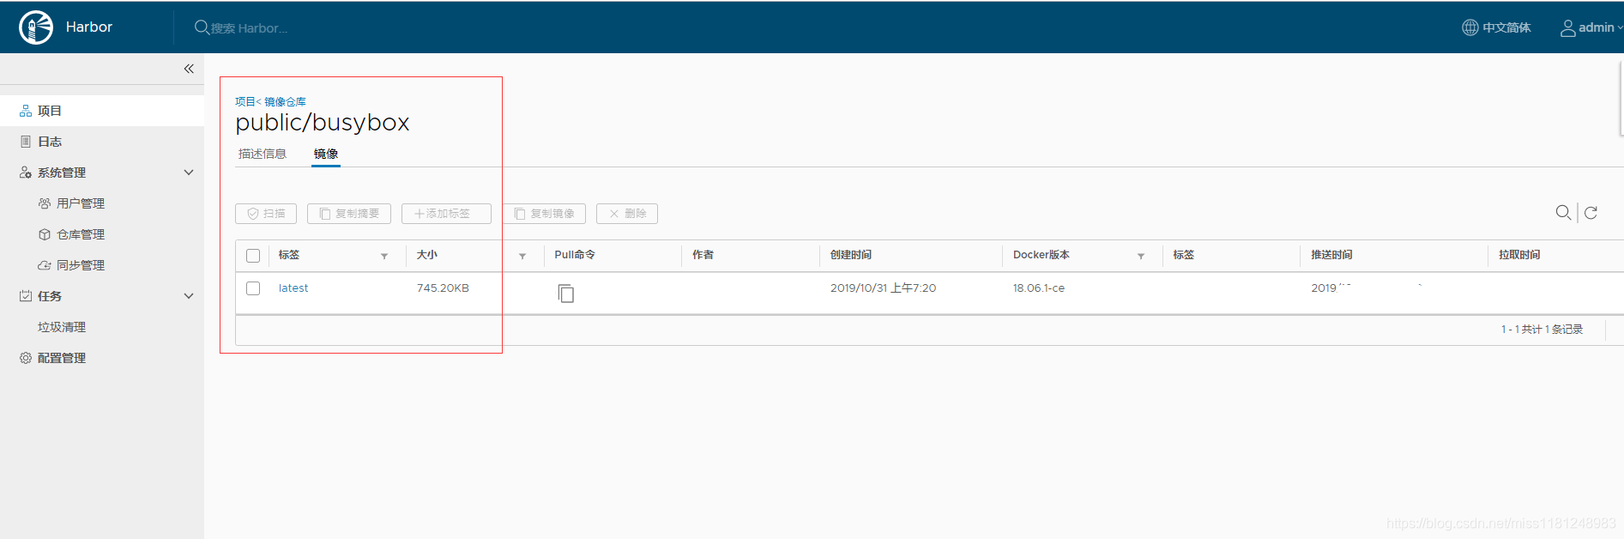Click the 删除 button

(627, 214)
